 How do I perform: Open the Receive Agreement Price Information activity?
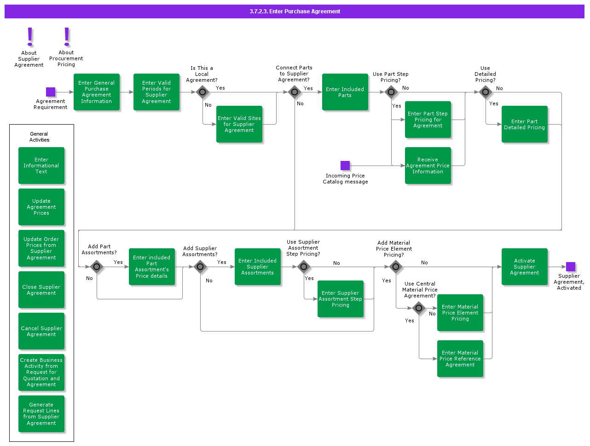coord(428,166)
